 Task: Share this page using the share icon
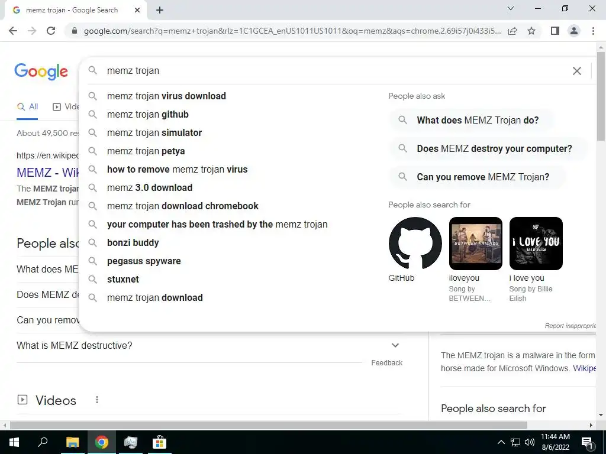point(513,31)
